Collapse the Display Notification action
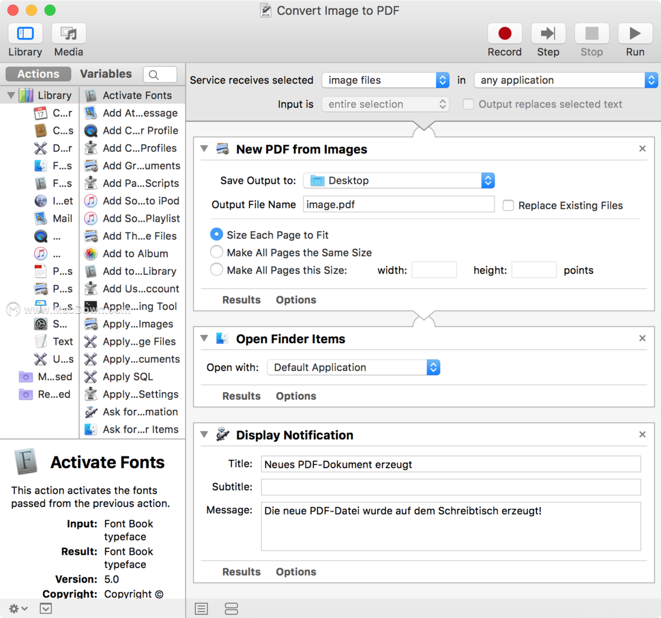This screenshot has height=618, width=661. tap(204, 434)
